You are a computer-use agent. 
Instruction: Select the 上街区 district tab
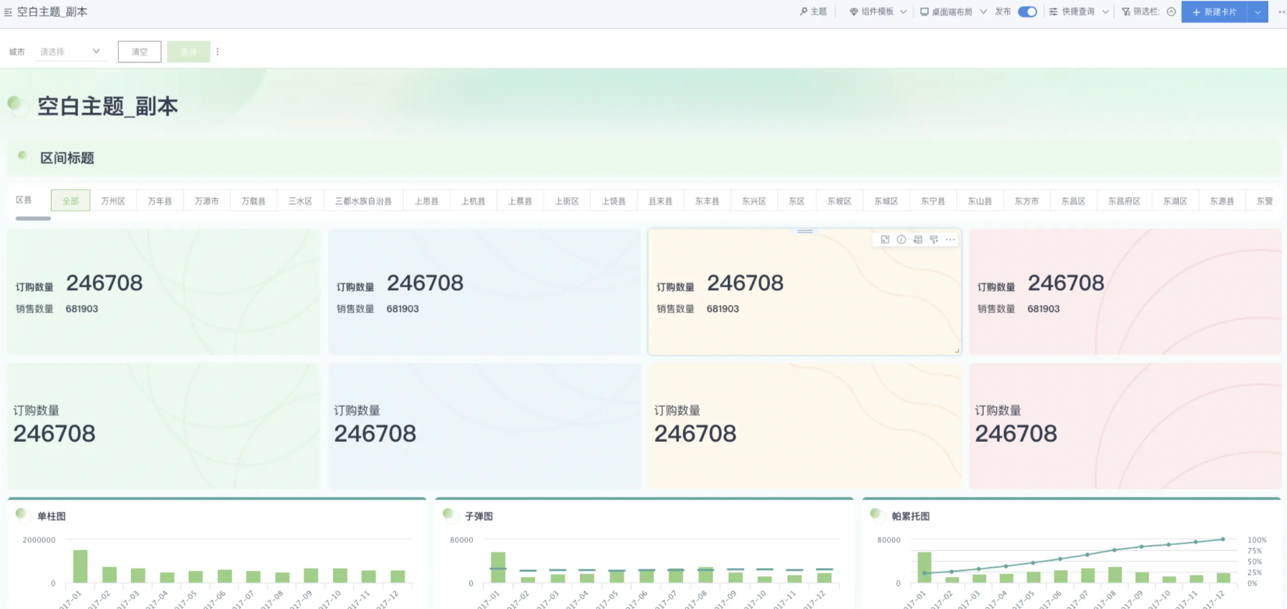(567, 201)
